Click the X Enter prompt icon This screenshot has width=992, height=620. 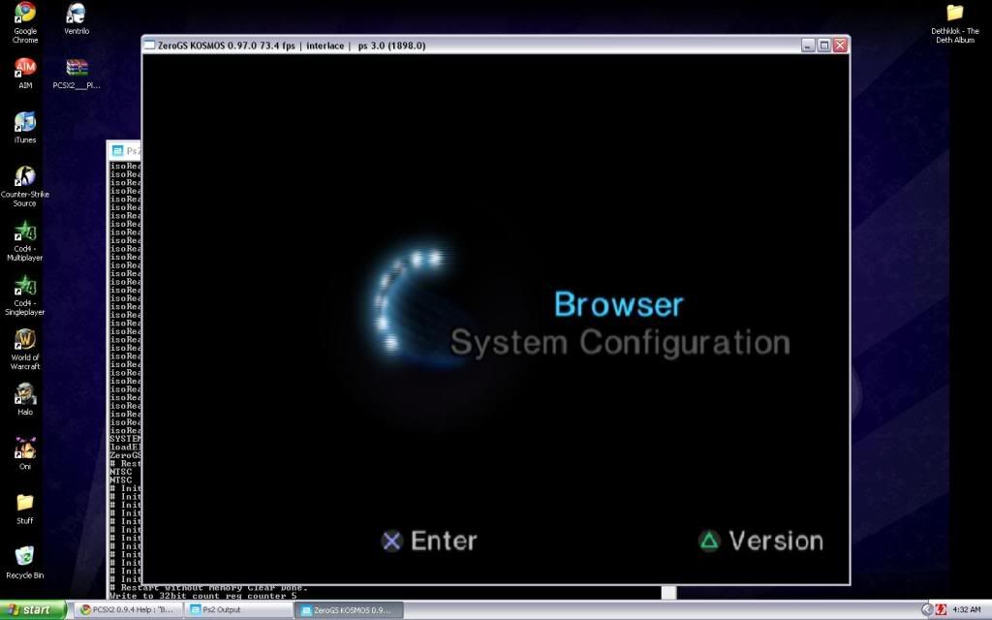pyautogui.click(x=391, y=541)
